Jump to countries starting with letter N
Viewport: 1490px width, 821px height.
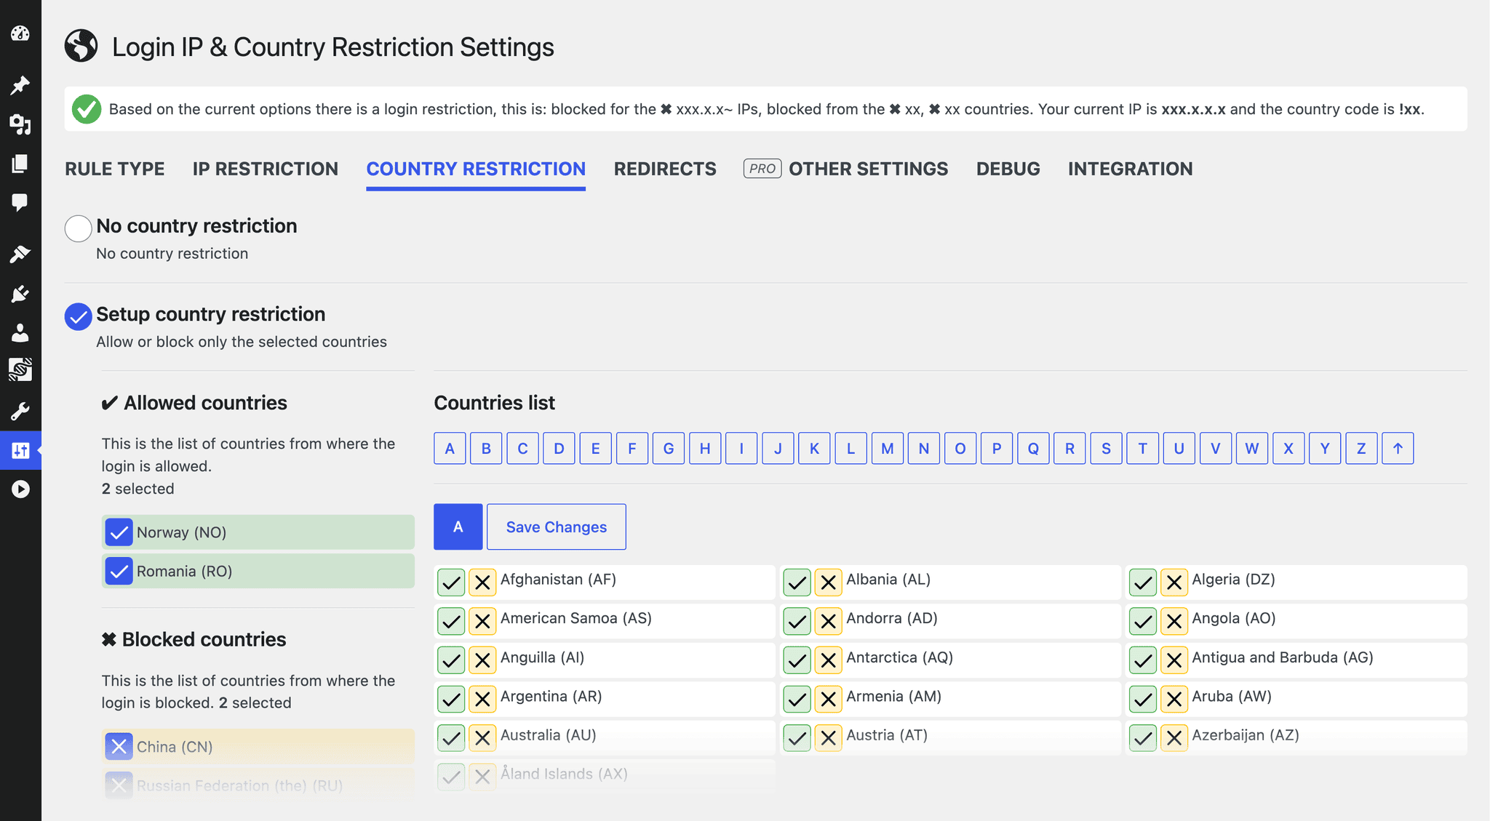tap(924, 448)
